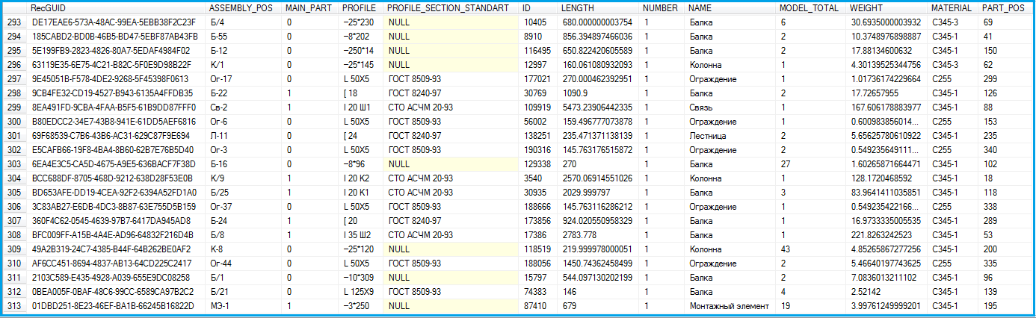
Task: Click the NAME column header
Action: click(730, 8)
